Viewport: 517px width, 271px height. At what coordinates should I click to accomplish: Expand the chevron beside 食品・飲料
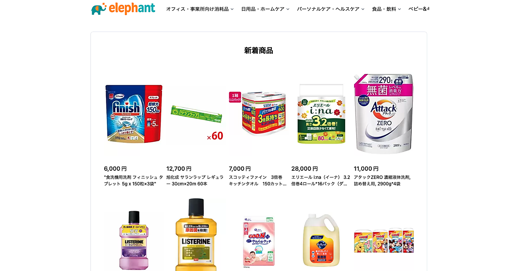pyautogui.click(x=399, y=9)
